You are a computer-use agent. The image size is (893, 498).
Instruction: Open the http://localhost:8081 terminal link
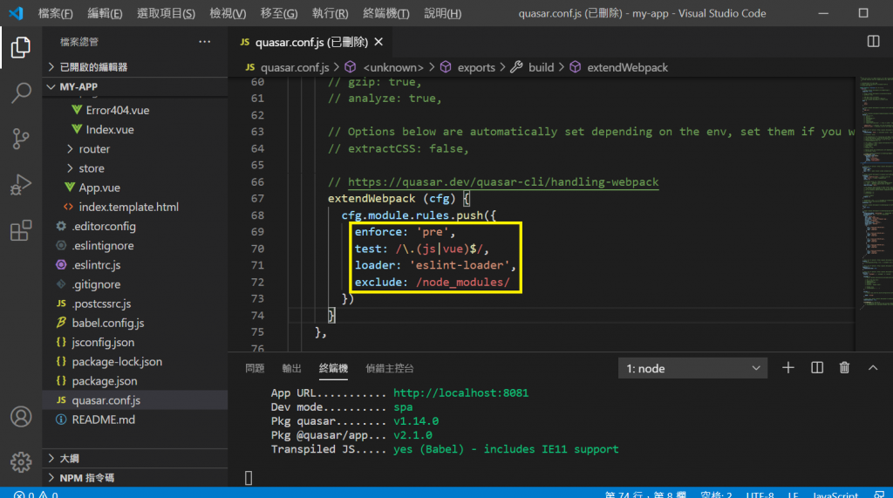coord(460,392)
